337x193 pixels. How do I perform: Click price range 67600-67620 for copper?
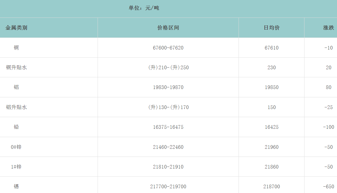point(168,48)
